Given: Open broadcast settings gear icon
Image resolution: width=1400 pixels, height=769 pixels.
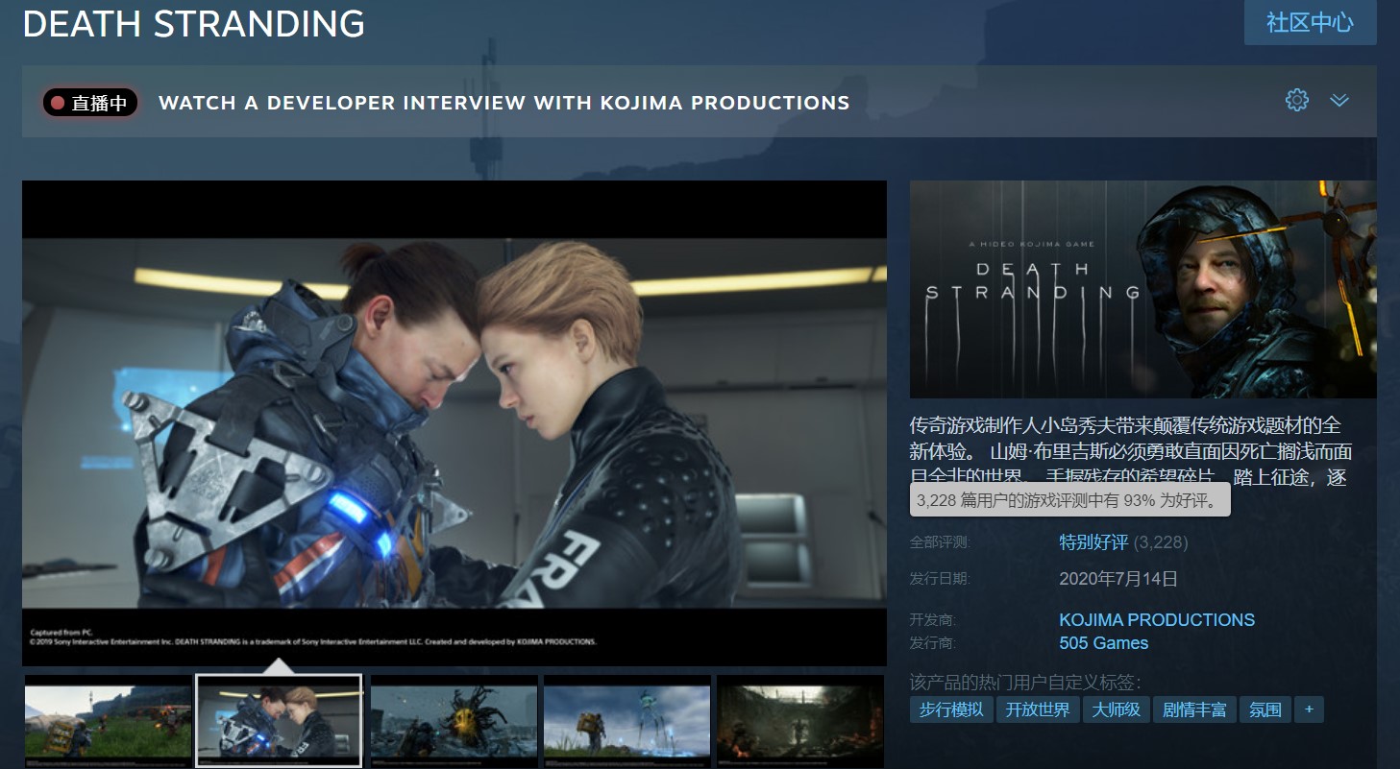Looking at the screenshot, I should tap(1297, 100).
